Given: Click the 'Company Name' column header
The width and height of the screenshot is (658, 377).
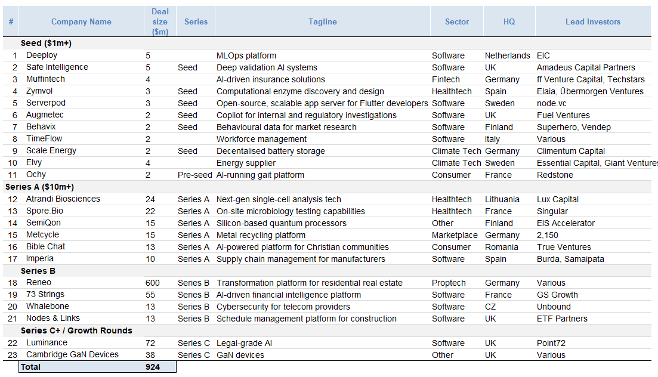Looking at the screenshot, I should tap(81, 22).
